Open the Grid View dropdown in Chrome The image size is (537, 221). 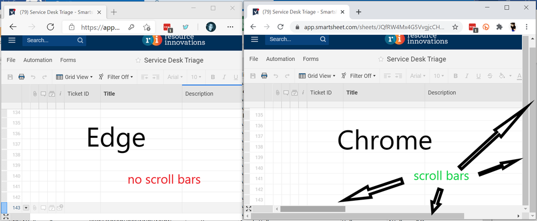(x=317, y=76)
